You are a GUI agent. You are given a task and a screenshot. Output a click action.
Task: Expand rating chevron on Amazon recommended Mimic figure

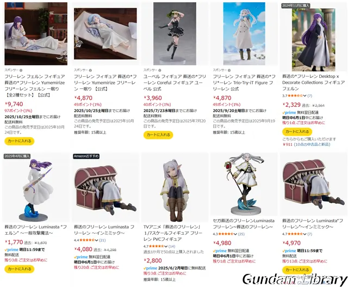[97, 240]
